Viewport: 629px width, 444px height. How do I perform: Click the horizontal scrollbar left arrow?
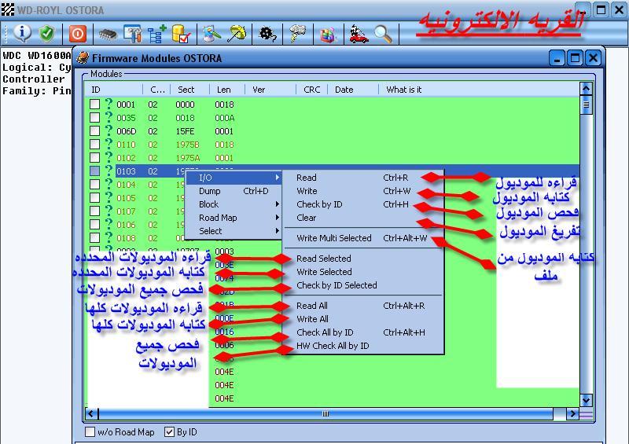pyautogui.click(x=91, y=413)
